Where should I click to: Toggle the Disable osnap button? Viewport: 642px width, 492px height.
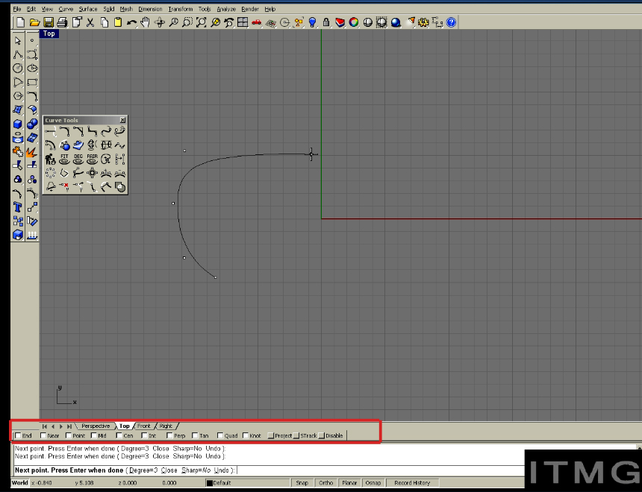click(x=331, y=435)
